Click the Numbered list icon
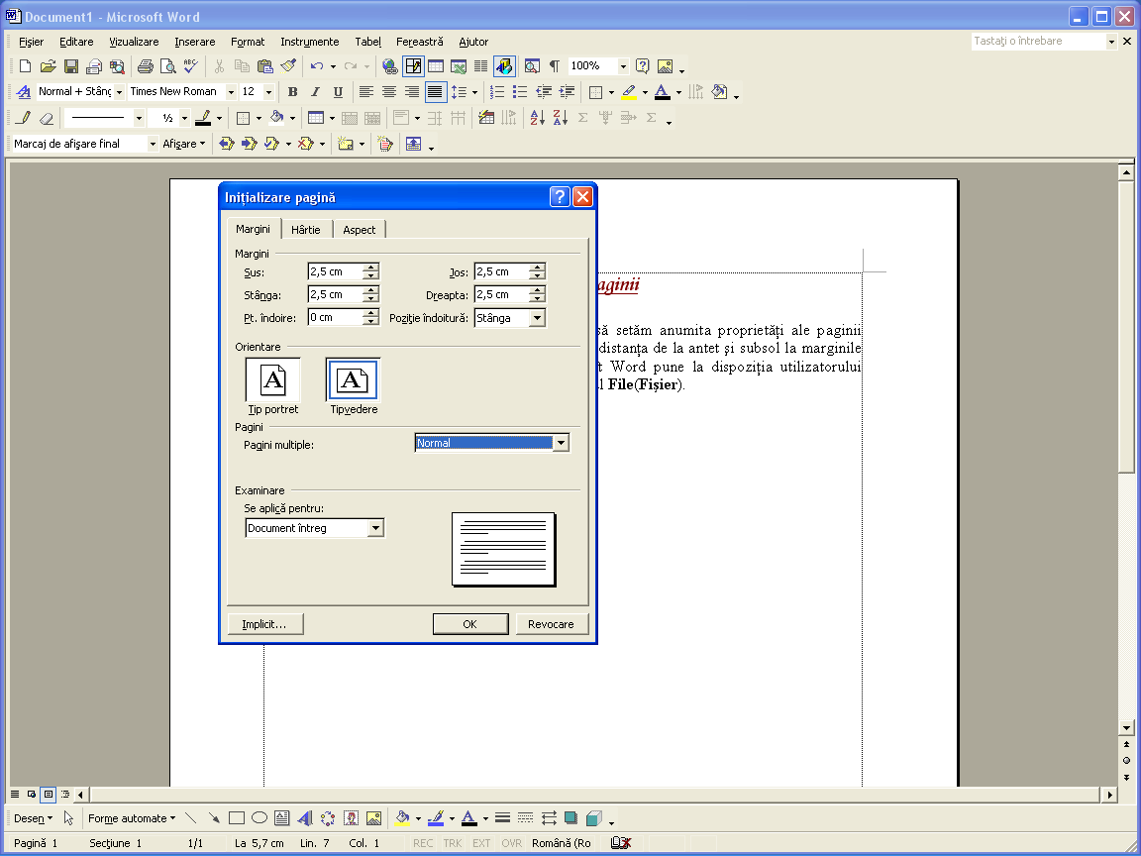 (x=498, y=92)
